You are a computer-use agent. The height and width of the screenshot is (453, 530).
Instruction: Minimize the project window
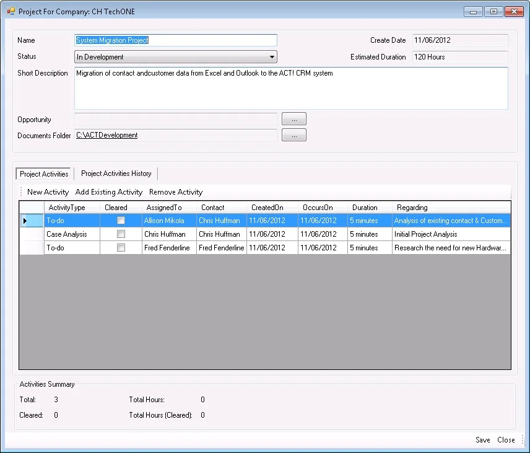(x=473, y=12)
